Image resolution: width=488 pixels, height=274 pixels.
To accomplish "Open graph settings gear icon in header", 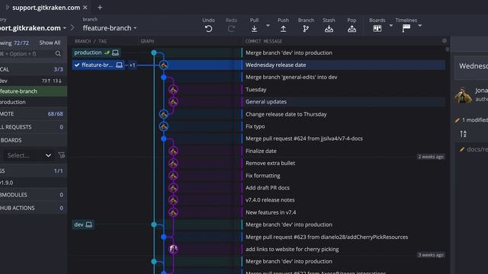I will click(444, 40).
